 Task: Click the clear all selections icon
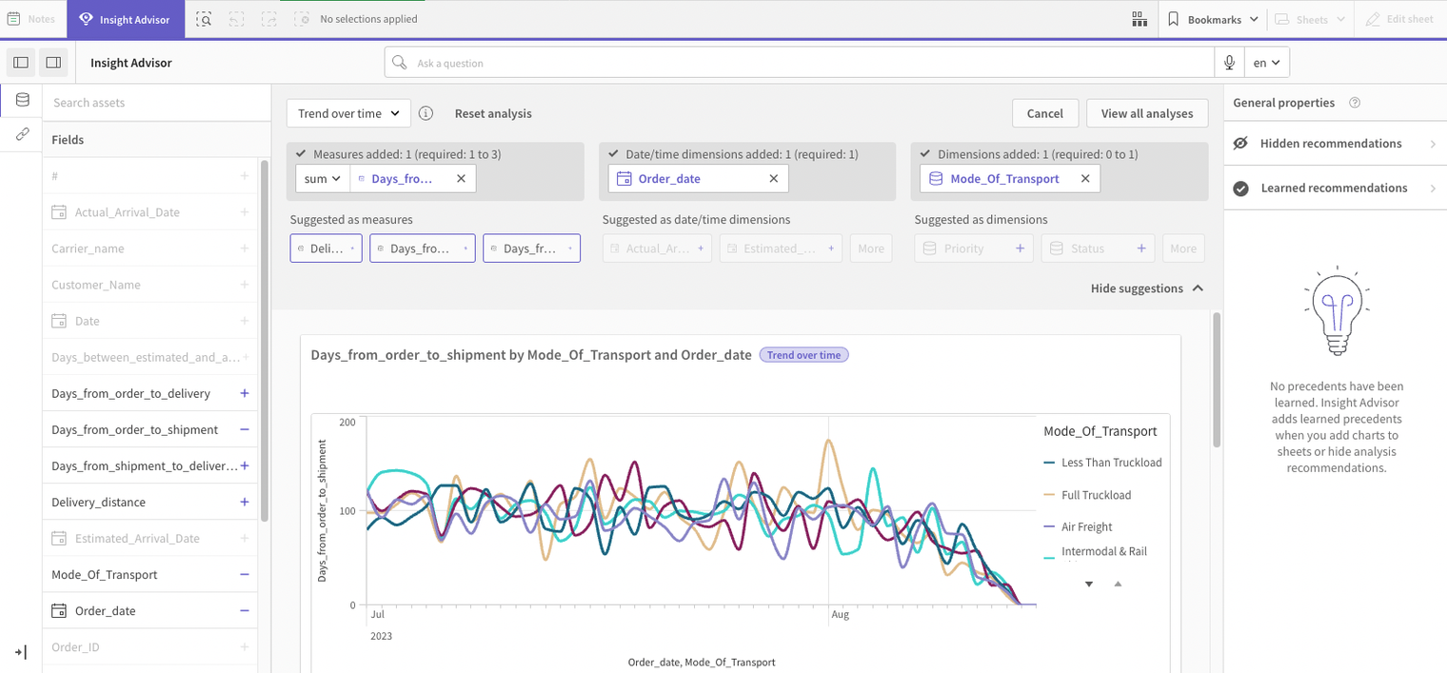tap(303, 19)
